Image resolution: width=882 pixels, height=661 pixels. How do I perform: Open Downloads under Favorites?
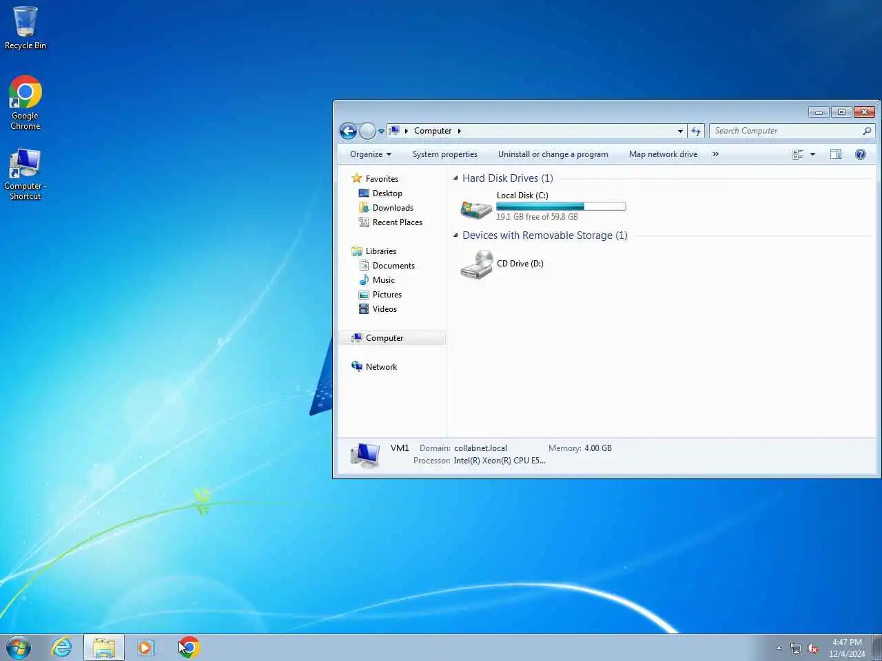tap(393, 208)
